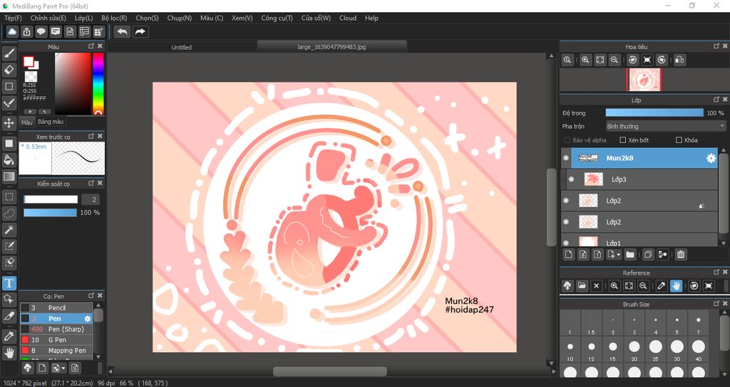The image size is (730, 387).
Task: Activate the hand tool in Reference panel
Action: 676,286
